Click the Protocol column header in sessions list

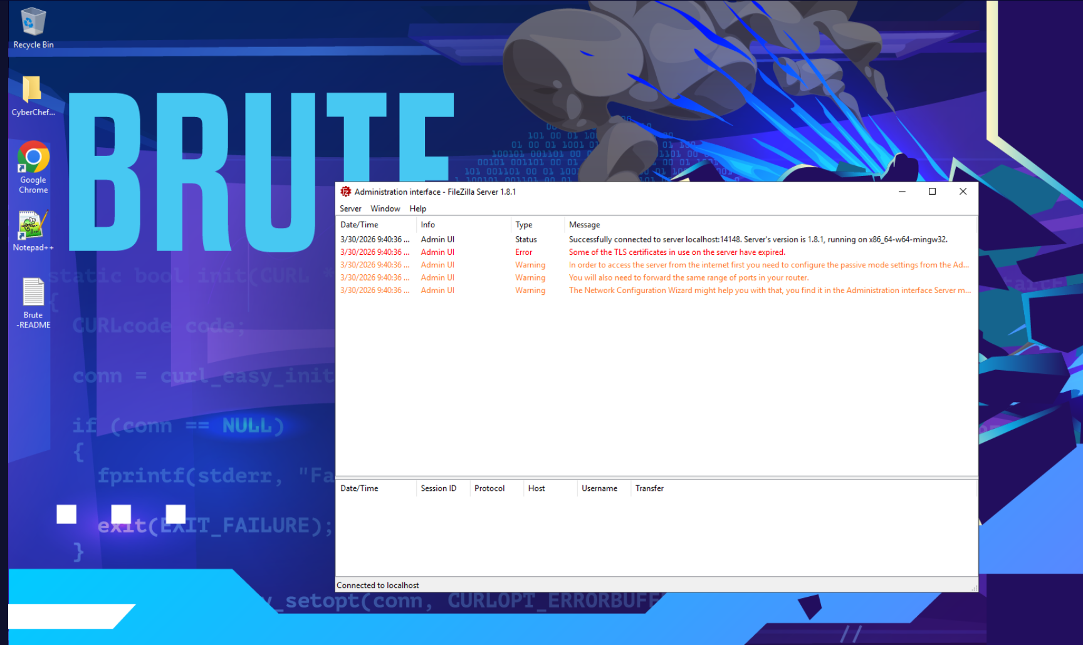click(489, 488)
